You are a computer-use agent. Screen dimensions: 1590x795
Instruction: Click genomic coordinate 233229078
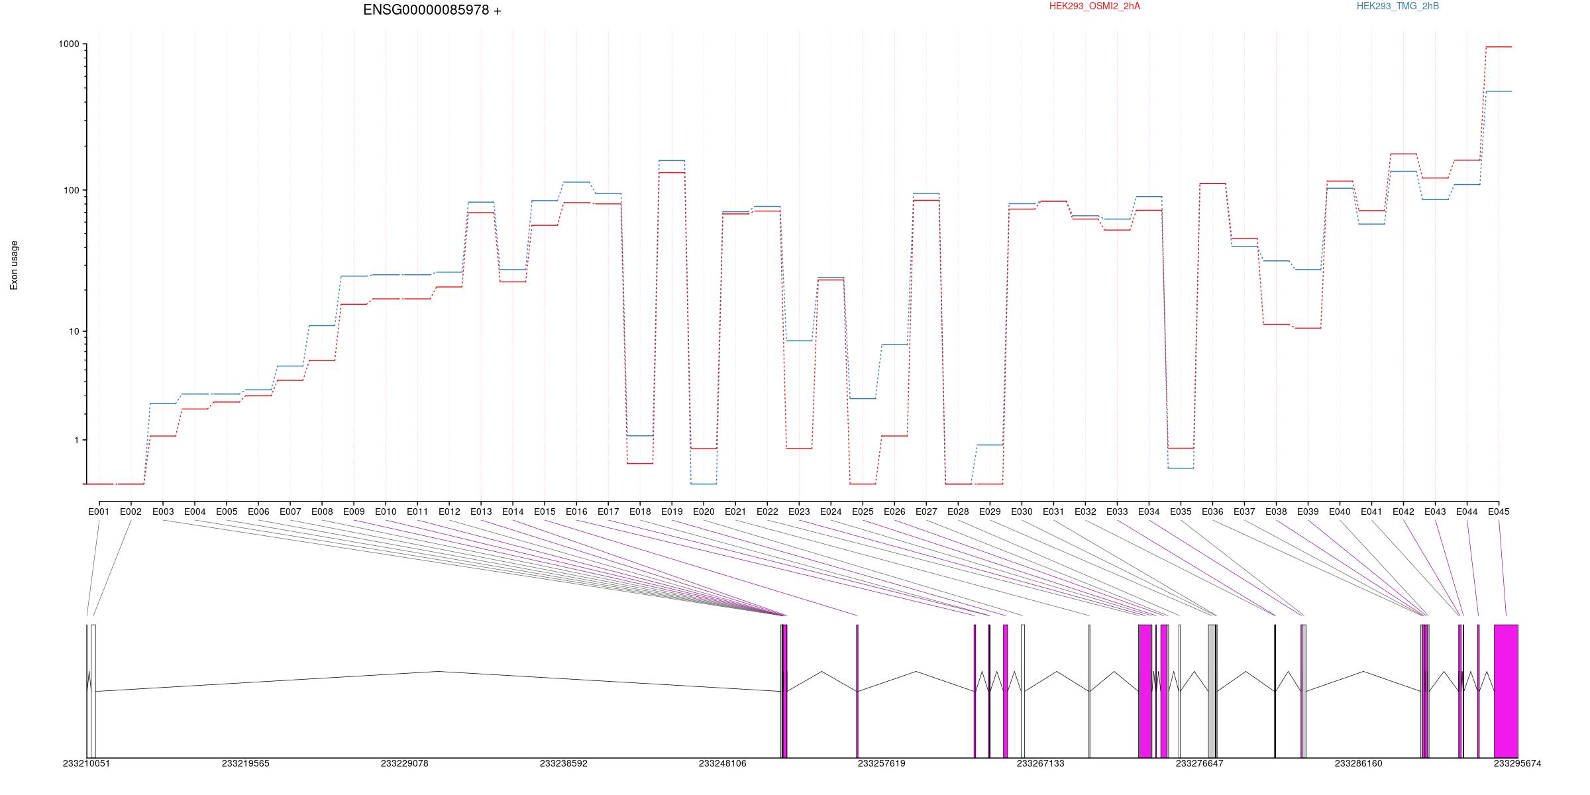(405, 764)
